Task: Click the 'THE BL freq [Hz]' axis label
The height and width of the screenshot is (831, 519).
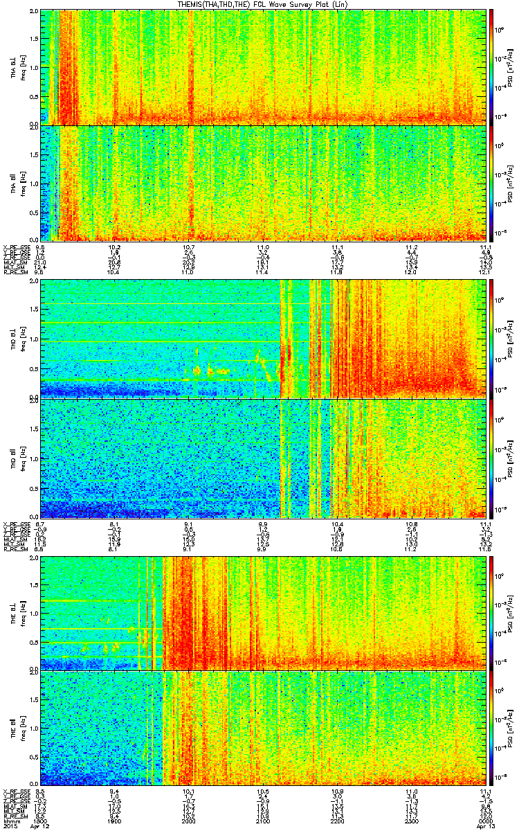Action: [x=18, y=612]
